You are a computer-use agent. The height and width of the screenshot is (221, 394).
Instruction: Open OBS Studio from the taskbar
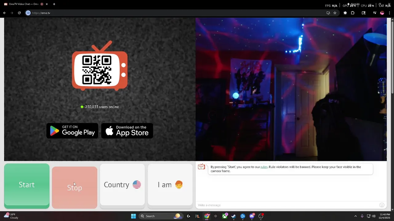point(261,216)
